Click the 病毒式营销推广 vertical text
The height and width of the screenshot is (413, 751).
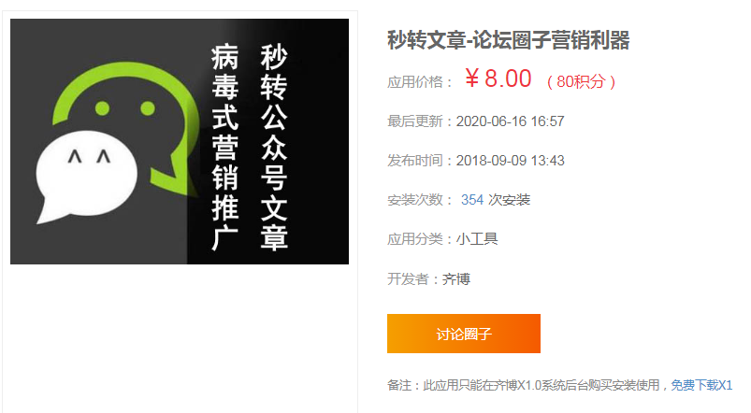pyautogui.click(x=225, y=147)
